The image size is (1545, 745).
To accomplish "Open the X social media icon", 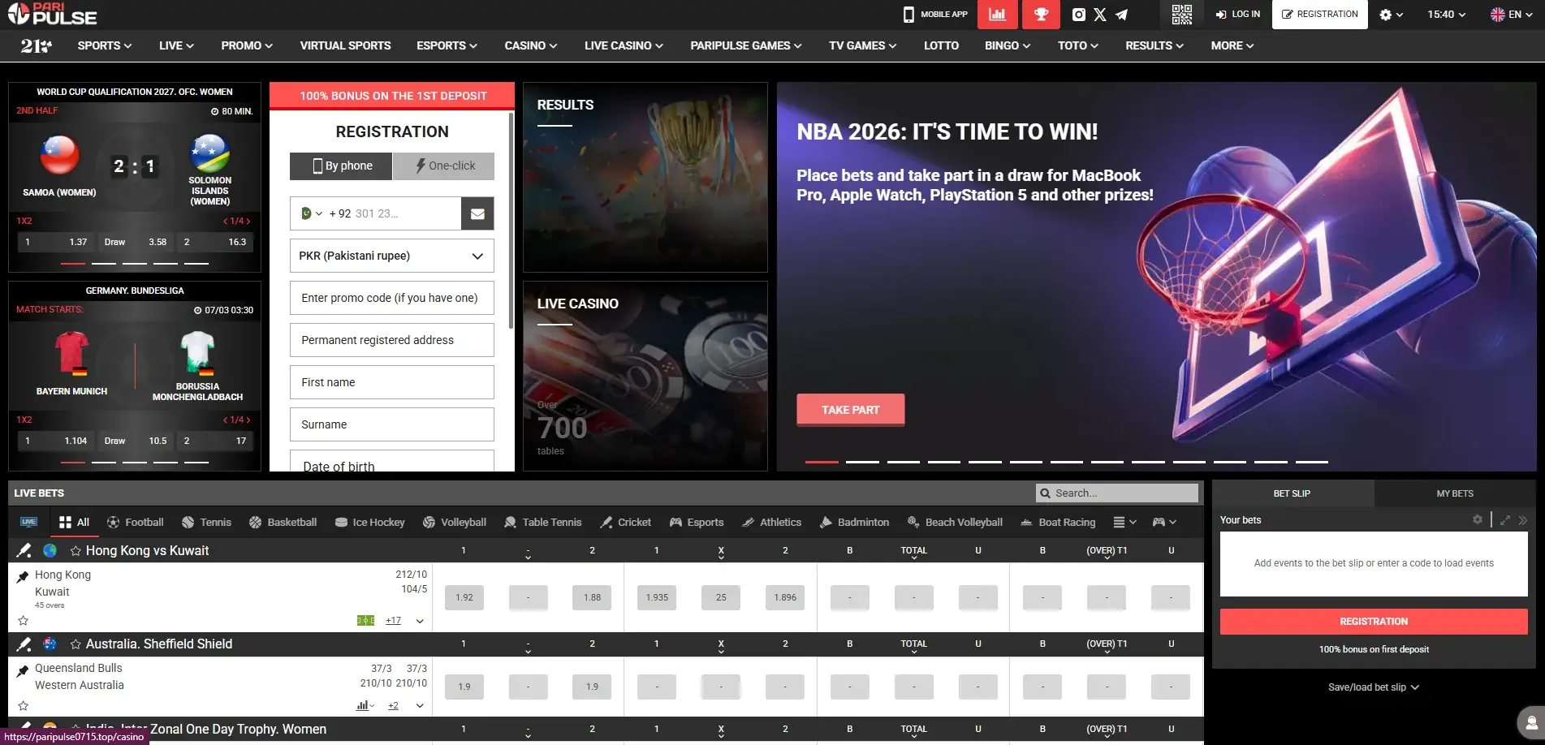I will [1100, 15].
